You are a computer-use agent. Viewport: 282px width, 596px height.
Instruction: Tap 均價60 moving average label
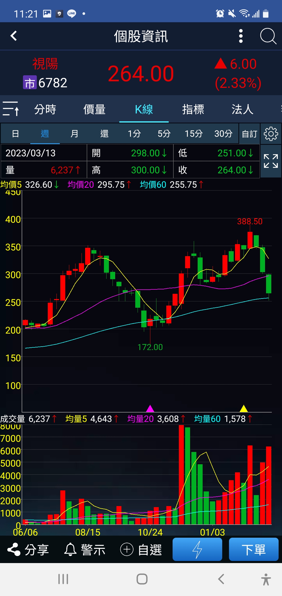coord(153,185)
